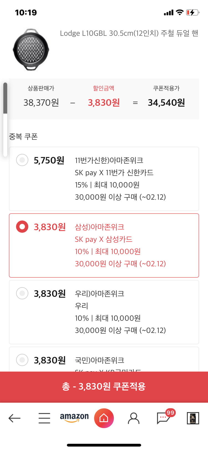Select the 삼성카드 3,830원 coupon radio
208x451 pixels.
[x=22, y=227]
